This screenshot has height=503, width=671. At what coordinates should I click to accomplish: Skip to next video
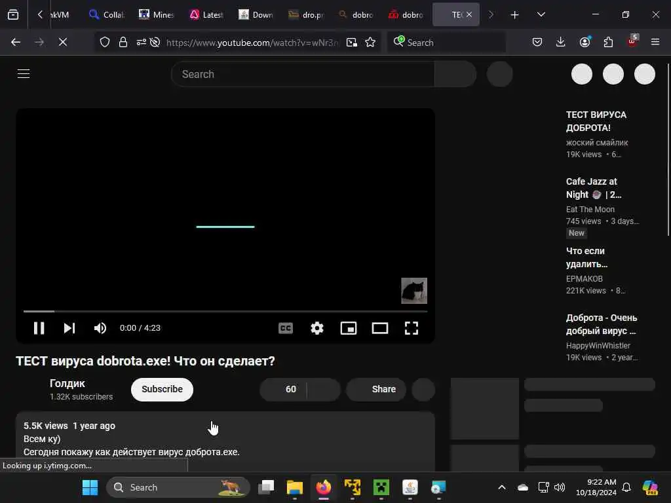click(x=69, y=328)
